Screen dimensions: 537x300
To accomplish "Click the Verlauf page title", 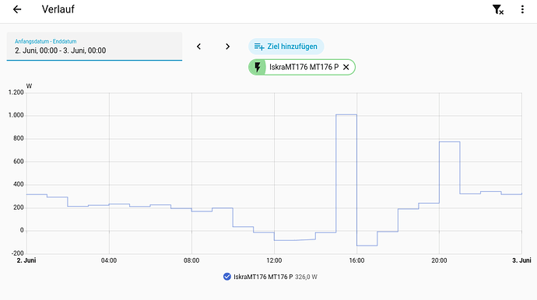I will [x=58, y=9].
